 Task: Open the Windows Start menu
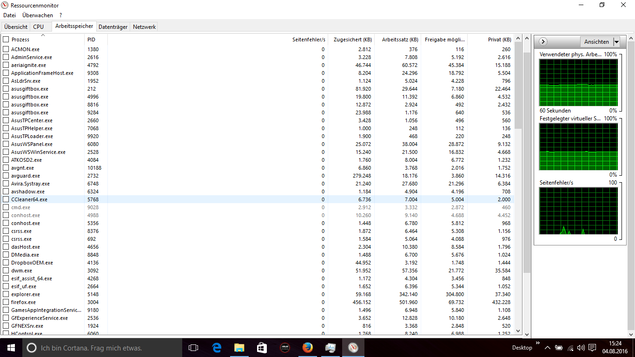pos(11,348)
